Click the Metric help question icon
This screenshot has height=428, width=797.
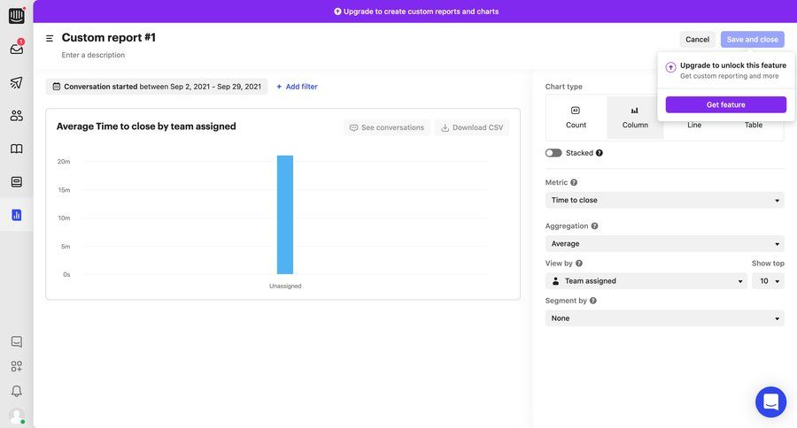[574, 182]
